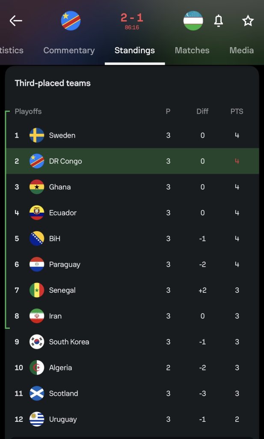Tap the back arrow icon
The height and width of the screenshot is (439, 264).
click(16, 21)
